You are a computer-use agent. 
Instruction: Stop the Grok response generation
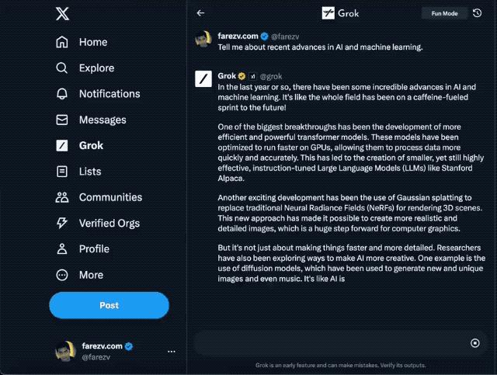475,343
